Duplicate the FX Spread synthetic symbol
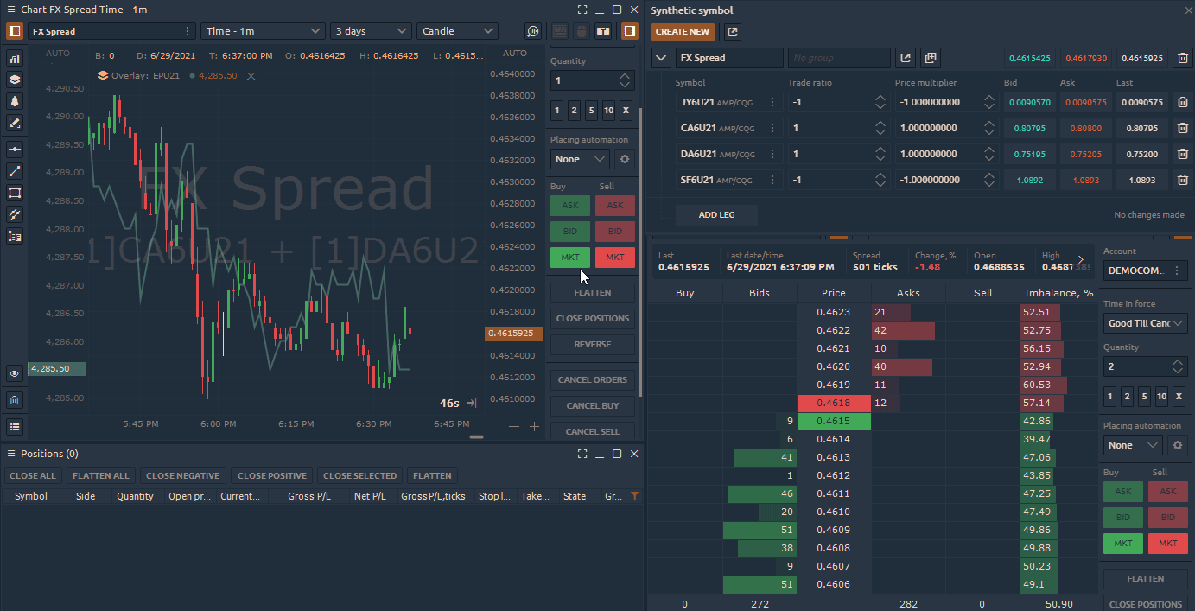This screenshot has width=1195, height=611. (930, 58)
